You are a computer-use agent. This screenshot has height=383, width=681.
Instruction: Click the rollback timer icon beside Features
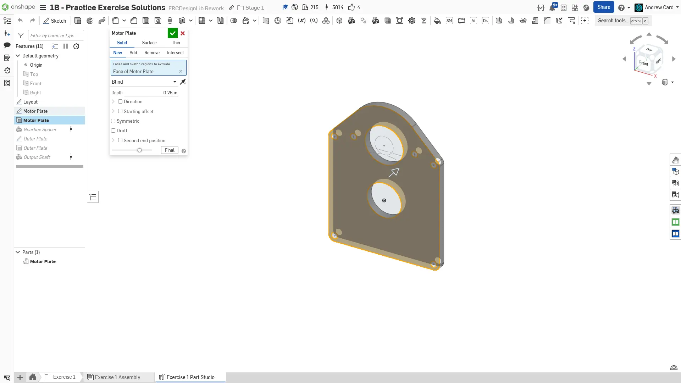coord(76,46)
